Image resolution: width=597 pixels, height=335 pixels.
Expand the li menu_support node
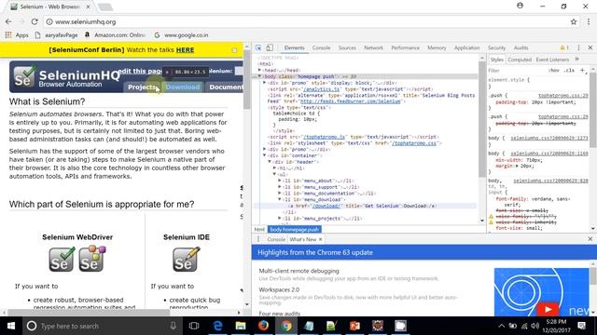coord(280,187)
